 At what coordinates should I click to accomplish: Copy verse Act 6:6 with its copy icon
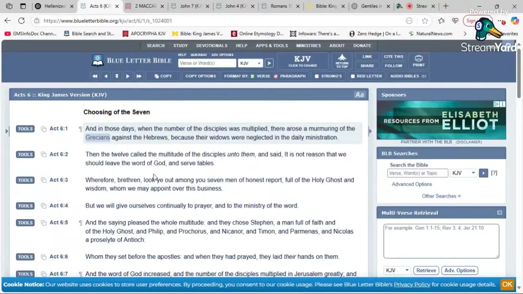(x=44, y=257)
